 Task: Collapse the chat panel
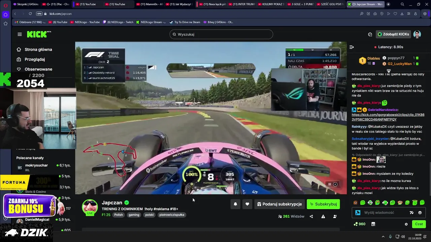(x=352, y=47)
